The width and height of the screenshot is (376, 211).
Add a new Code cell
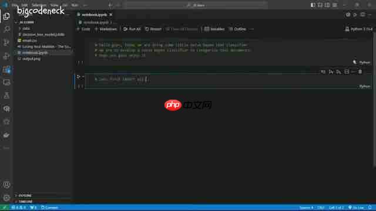[83, 29]
